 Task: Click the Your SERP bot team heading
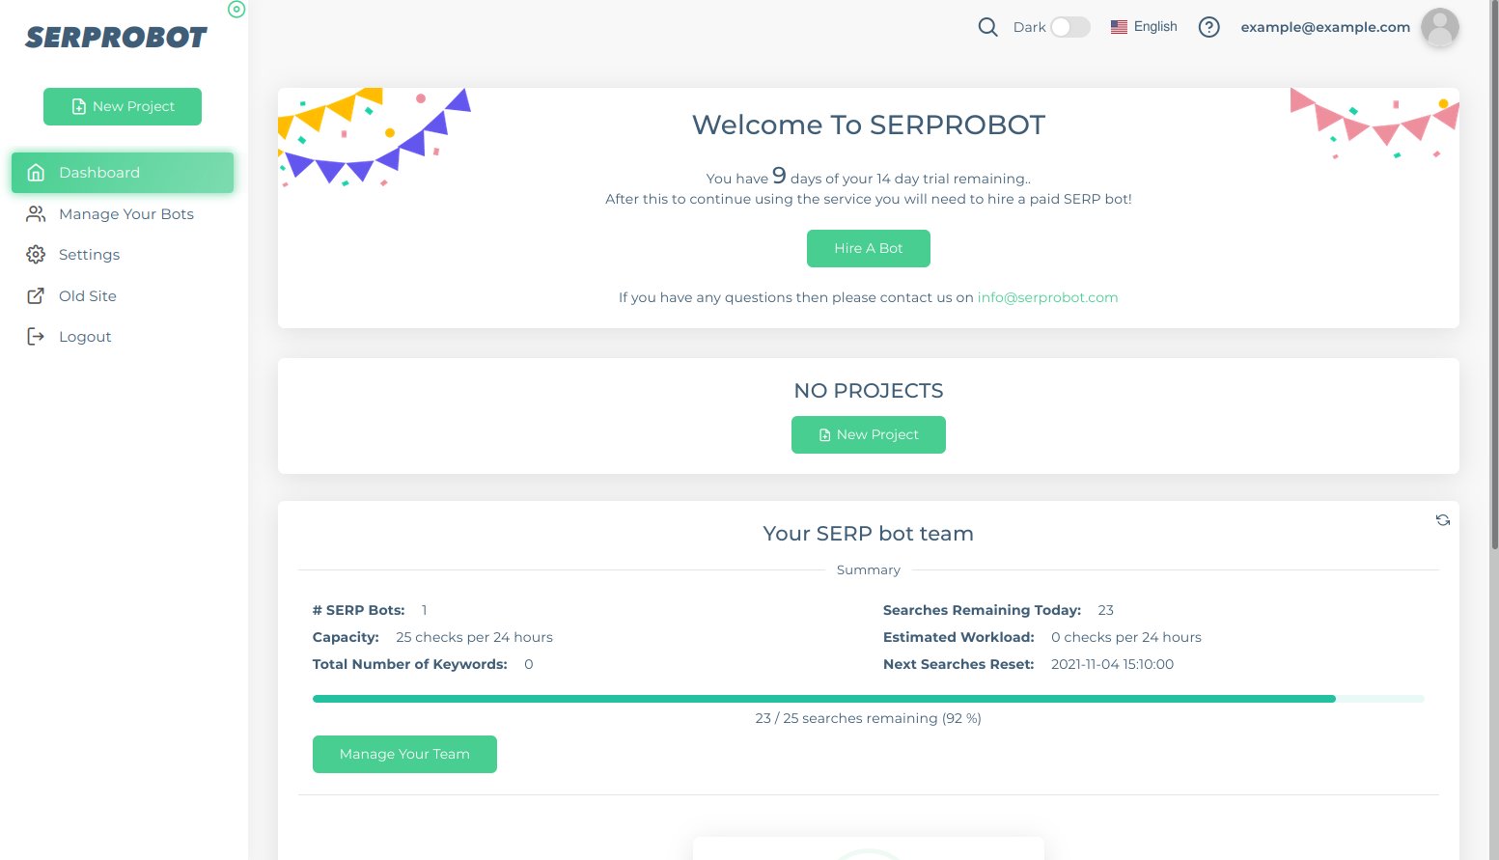pyautogui.click(x=869, y=534)
